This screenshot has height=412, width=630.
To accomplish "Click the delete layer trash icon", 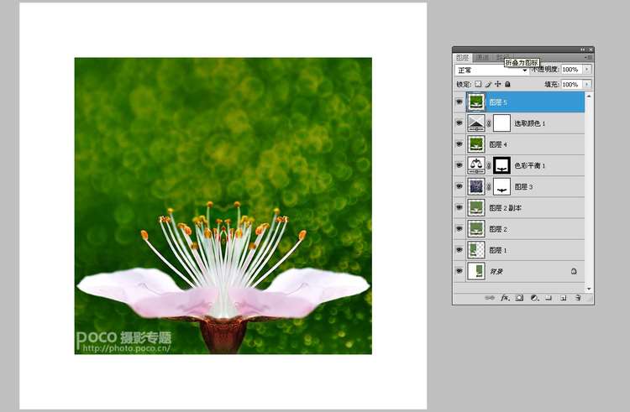I will (x=579, y=297).
